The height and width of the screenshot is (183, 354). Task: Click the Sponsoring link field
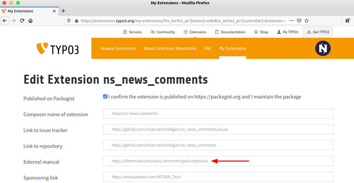click(218, 177)
